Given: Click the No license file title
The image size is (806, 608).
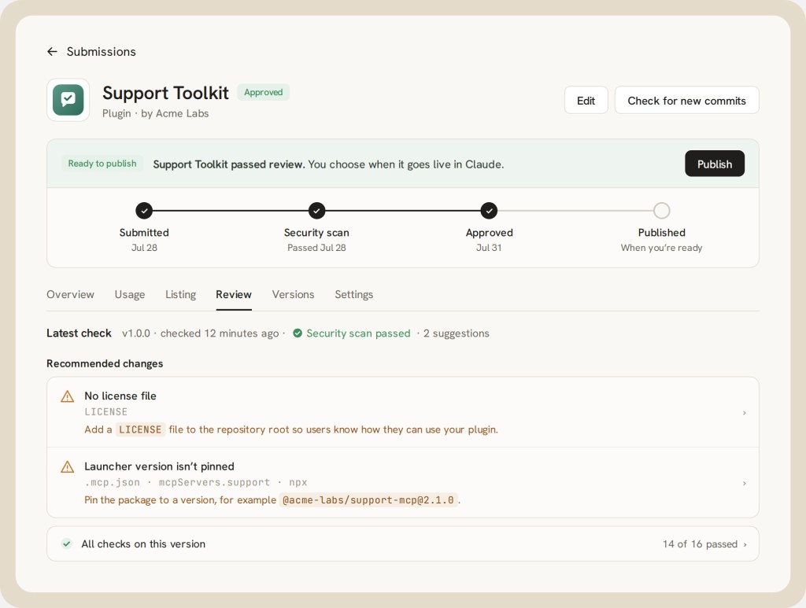Looking at the screenshot, I should coord(120,396).
